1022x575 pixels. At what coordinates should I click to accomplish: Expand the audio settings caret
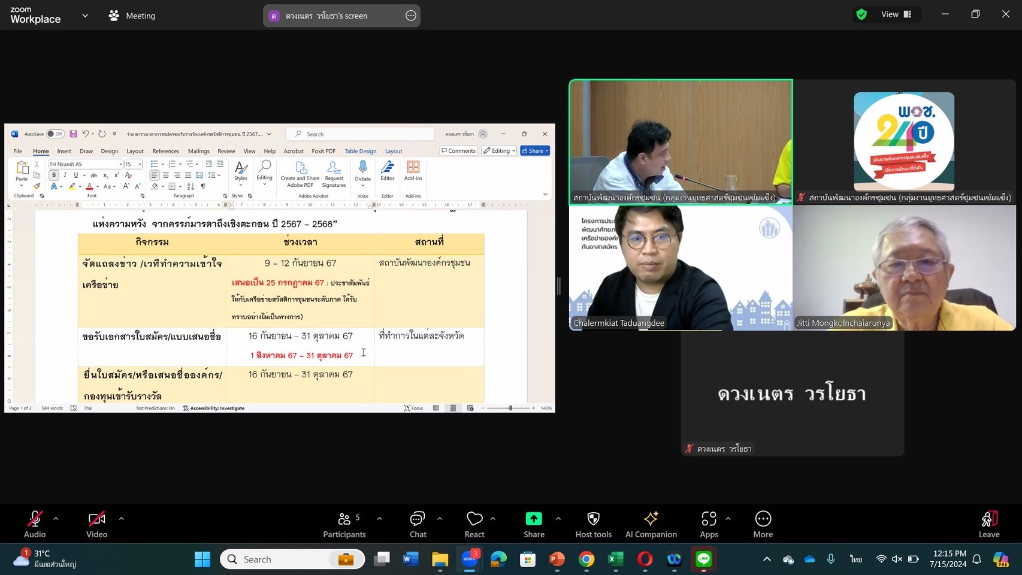point(56,519)
